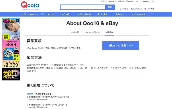Click the 募集要項 heading
This screenshot has height=109, width=172.
(x=34, y=41)
